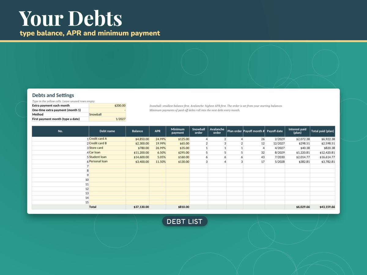
Task: Click the $2,300.00 balance cell
Action: click(x=137, y=143)
